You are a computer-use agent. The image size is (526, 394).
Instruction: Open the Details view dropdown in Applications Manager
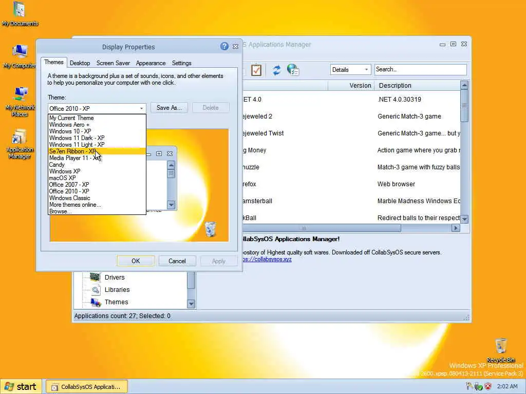coord(350,70)
